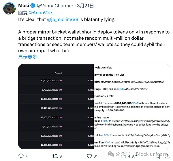Viewport: 173px width, 161px height.
Task: Click the 21,428,571.500000 OM amount row
Action: [51, 108]
